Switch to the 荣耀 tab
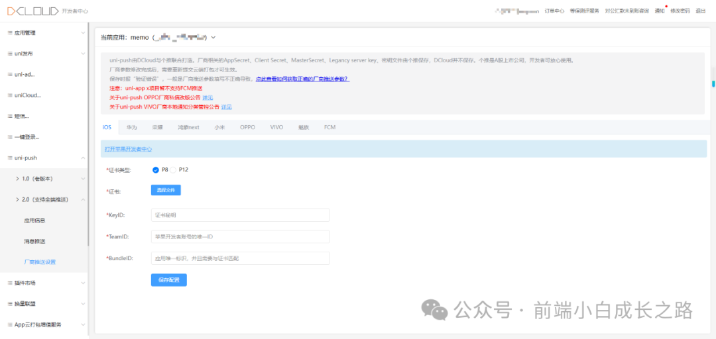The width and height of the screenshot is (716, 339). click(x=158, y=127)
